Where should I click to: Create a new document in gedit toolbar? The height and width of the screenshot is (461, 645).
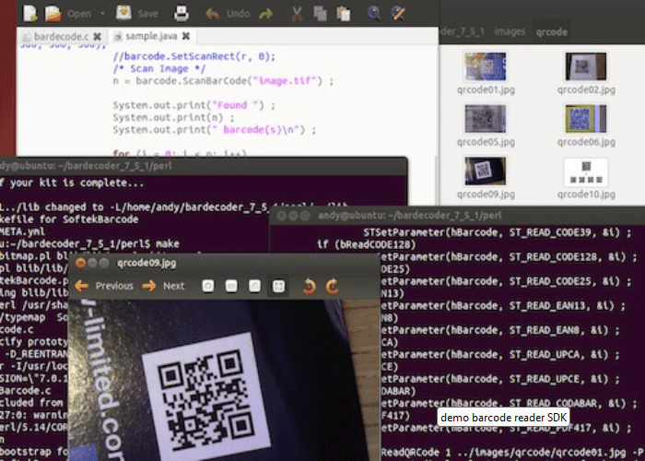pyautogui.click(x=30, y=13)
